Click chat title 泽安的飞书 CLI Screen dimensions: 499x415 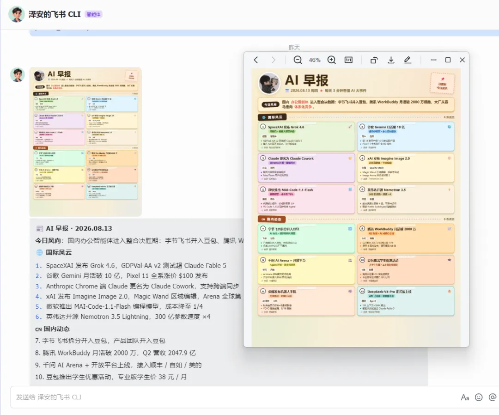[x=55, y=14]
